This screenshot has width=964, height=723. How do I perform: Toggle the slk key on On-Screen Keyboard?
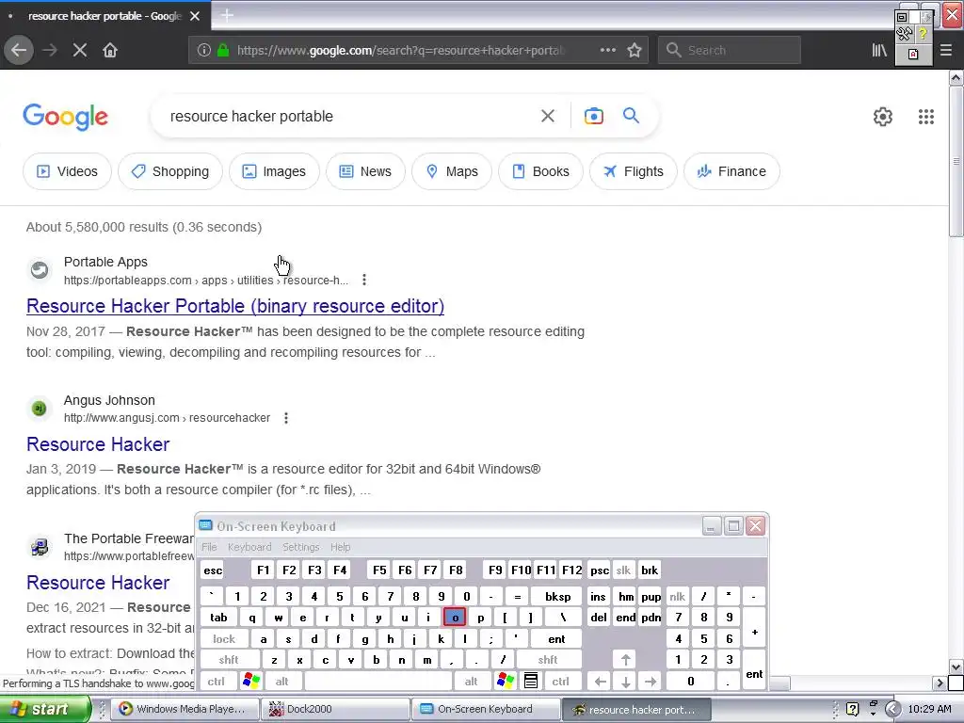coord(623,570)
